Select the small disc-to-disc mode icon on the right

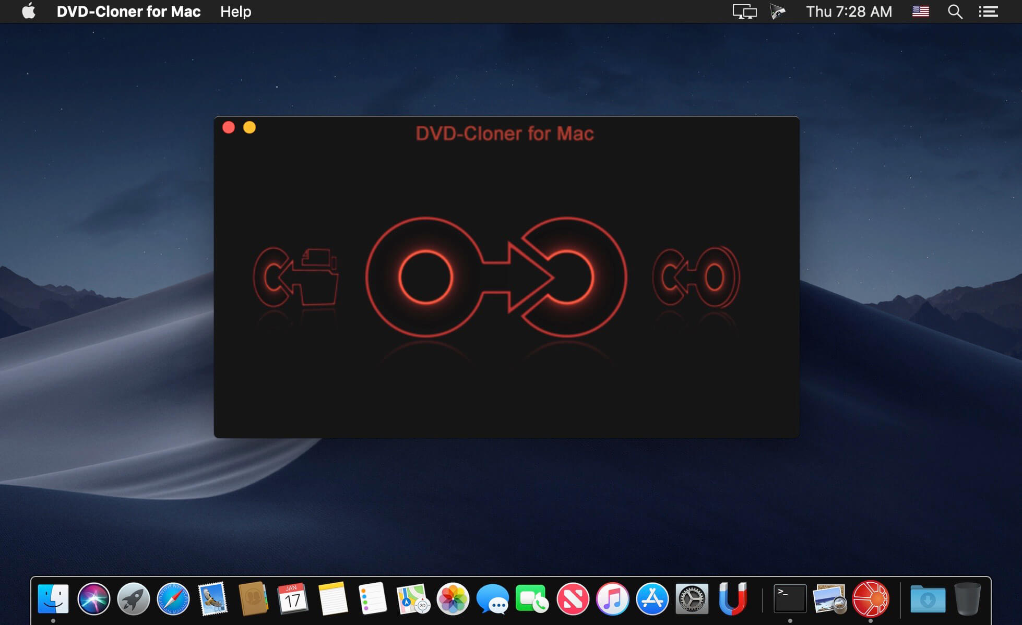pos(696,277)
